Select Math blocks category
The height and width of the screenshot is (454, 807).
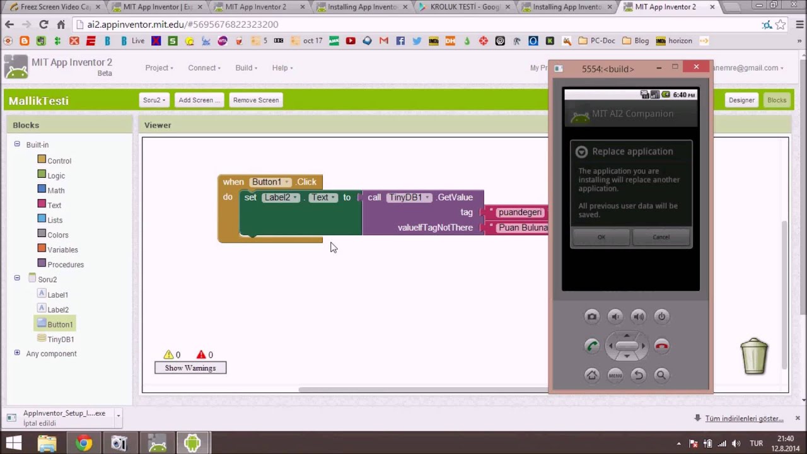pos(51,190)
